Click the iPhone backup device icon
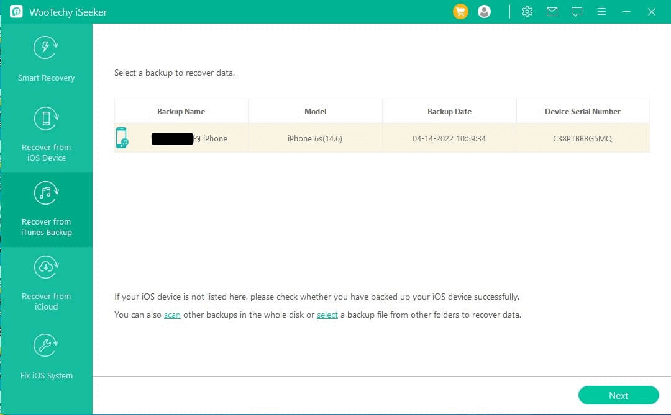671x415 pixels. click(x=122, y=138)
